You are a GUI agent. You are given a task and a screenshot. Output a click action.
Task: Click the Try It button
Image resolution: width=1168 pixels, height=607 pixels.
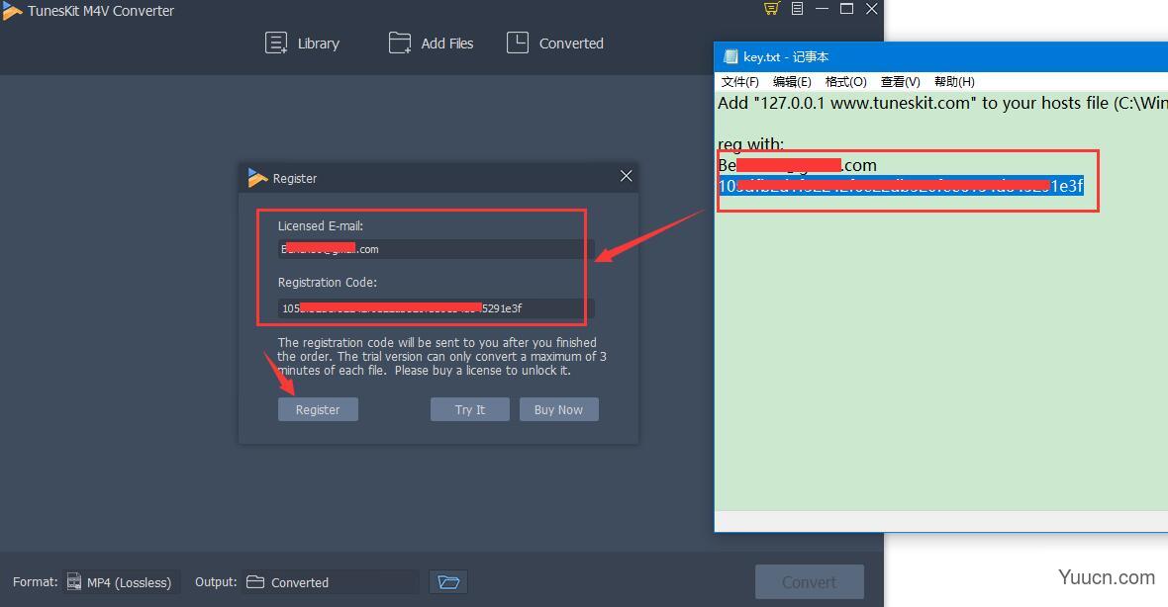[x=469, y=408]
